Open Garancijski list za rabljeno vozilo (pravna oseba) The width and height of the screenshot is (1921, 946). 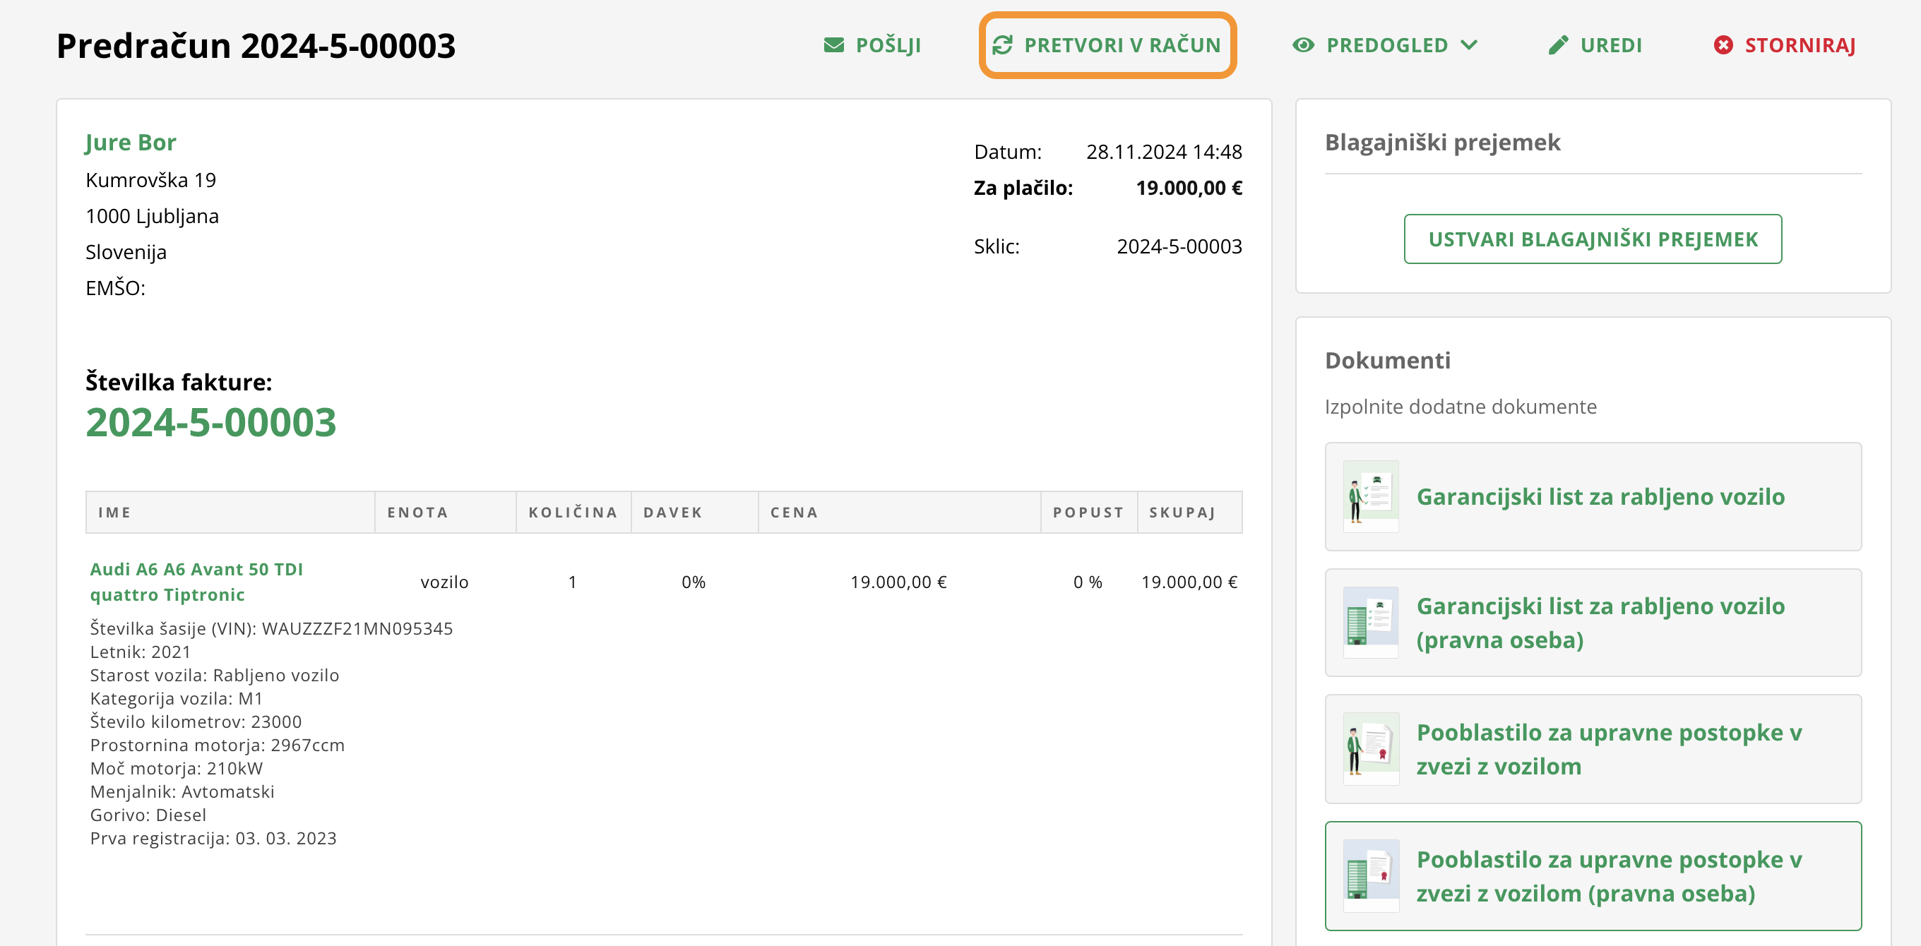pyautogui.click(x=1593, y=623)
